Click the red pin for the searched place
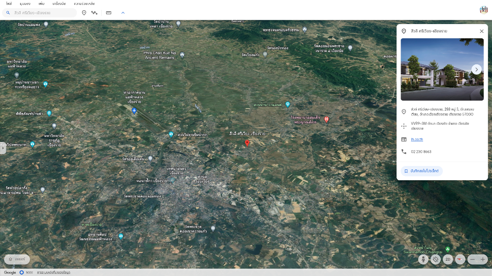Image resolution: width=492 pixels, height=276 pixels. click(x=247, y=143)
